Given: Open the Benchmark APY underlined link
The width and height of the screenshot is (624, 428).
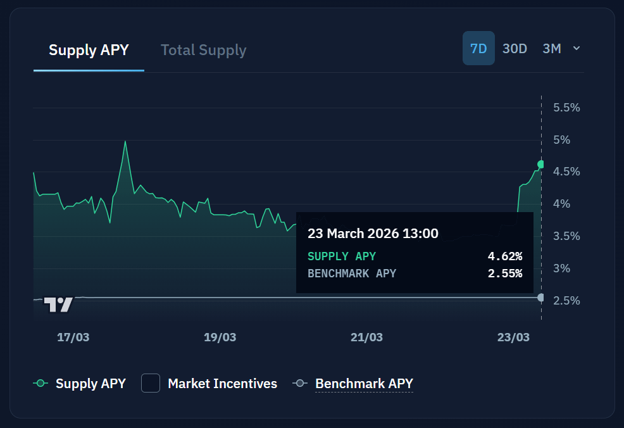Looking at the screenshot, I should click(364, 383).
